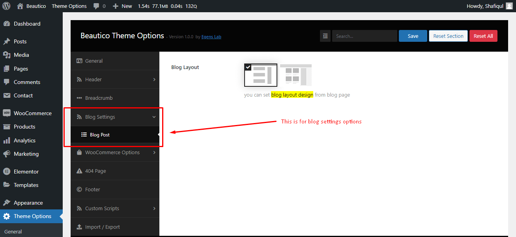Click the Products box icon
The width and height of the screenshot is (516, 237).
pyautogui.click(x=7, y=127)
